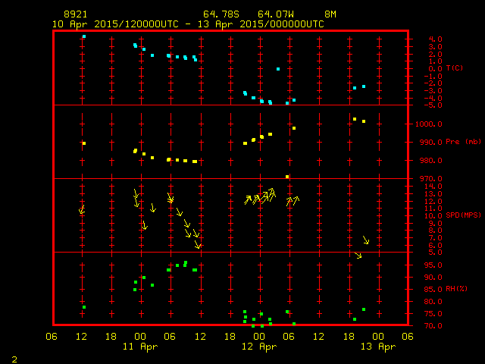Click the 8M elevation label
Image resolution: width=485 pixels, height=364 pixels.
[x=330, y=14]
